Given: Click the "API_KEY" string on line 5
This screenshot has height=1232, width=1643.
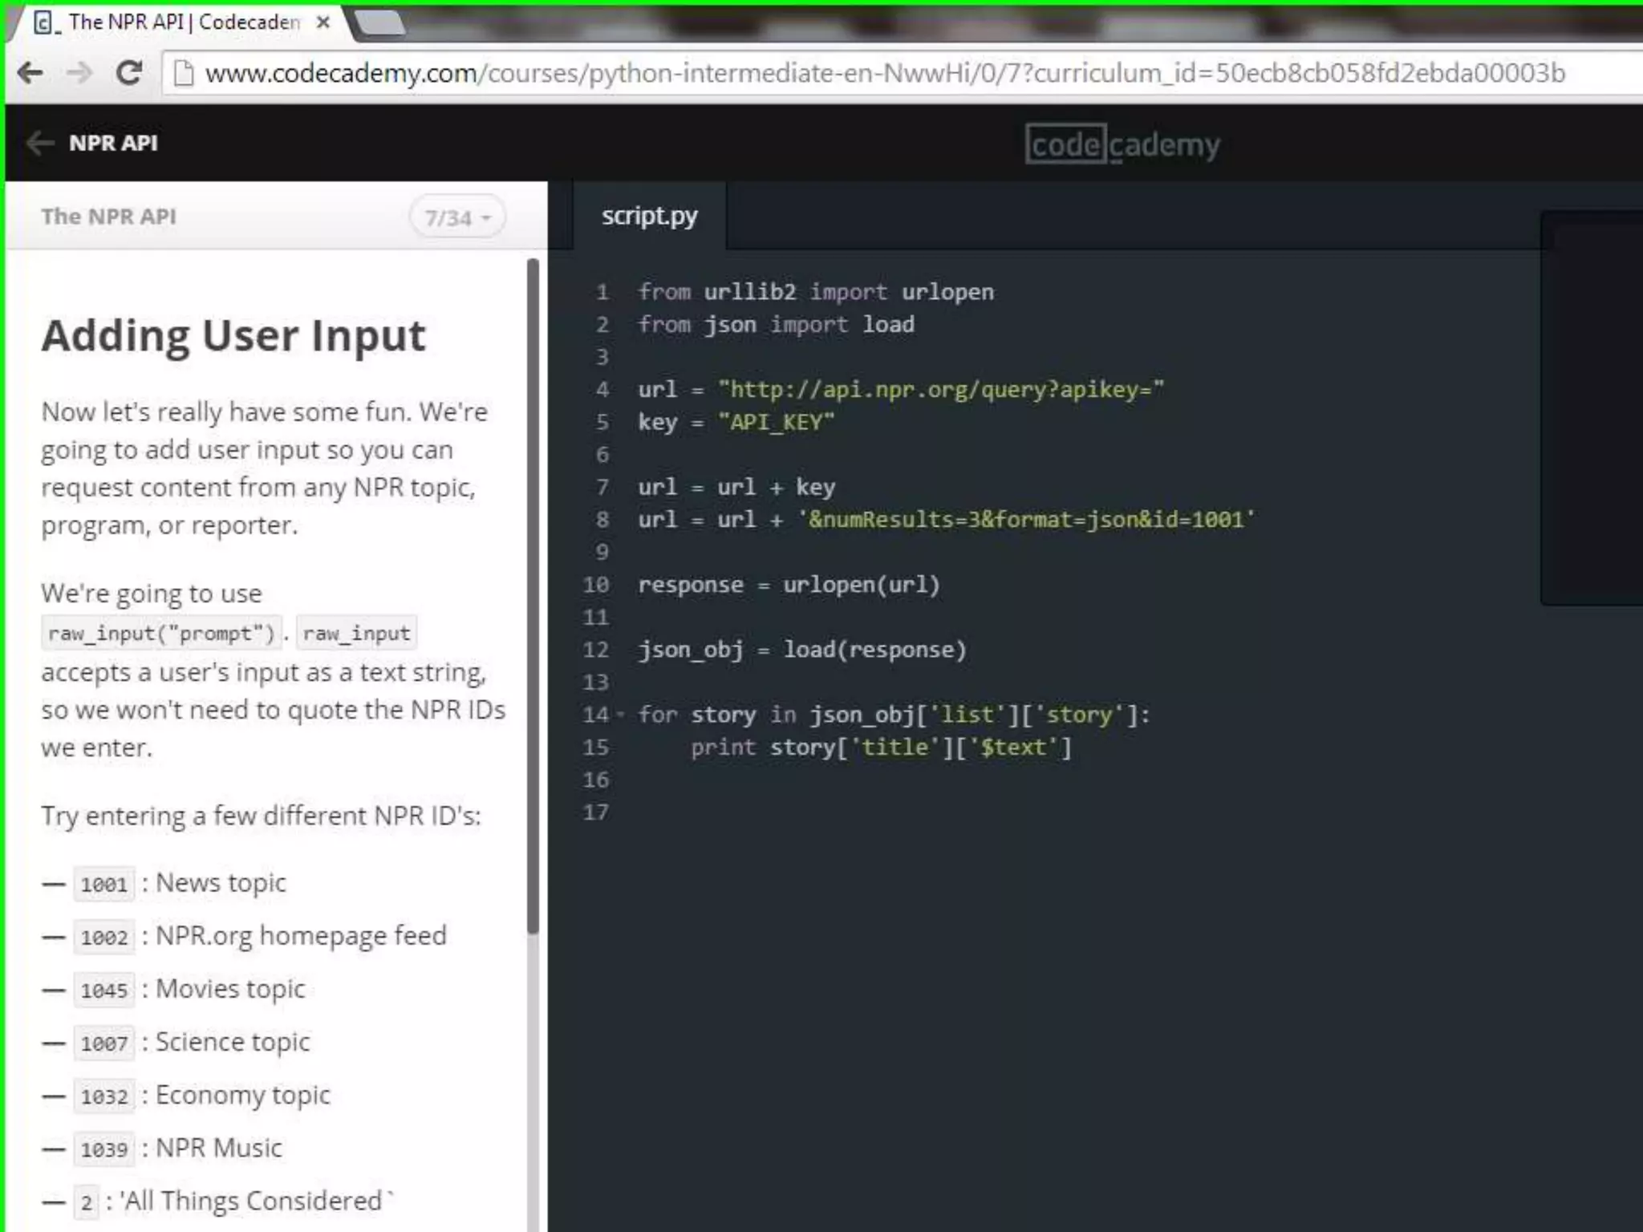Looking at the screenshot, I should [776, 422].
